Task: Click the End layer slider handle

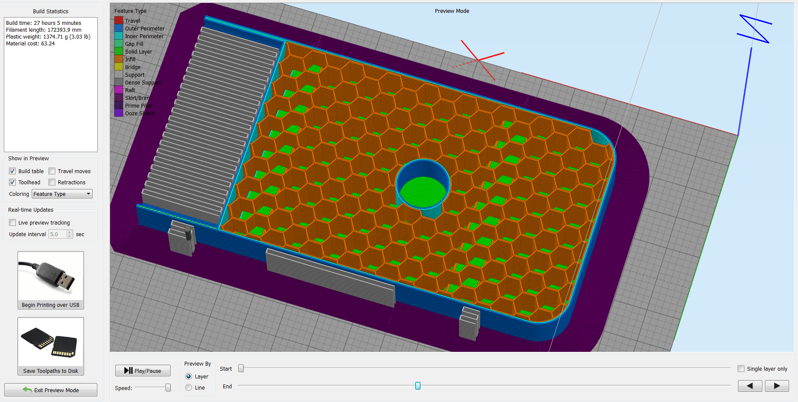Action: [x=417, y=386]
